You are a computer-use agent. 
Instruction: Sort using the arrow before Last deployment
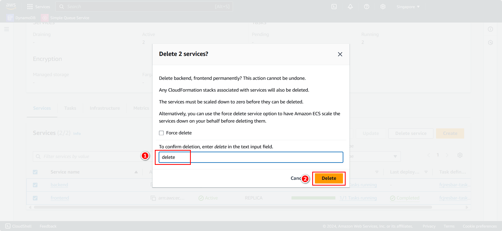(x=377, y=172)
